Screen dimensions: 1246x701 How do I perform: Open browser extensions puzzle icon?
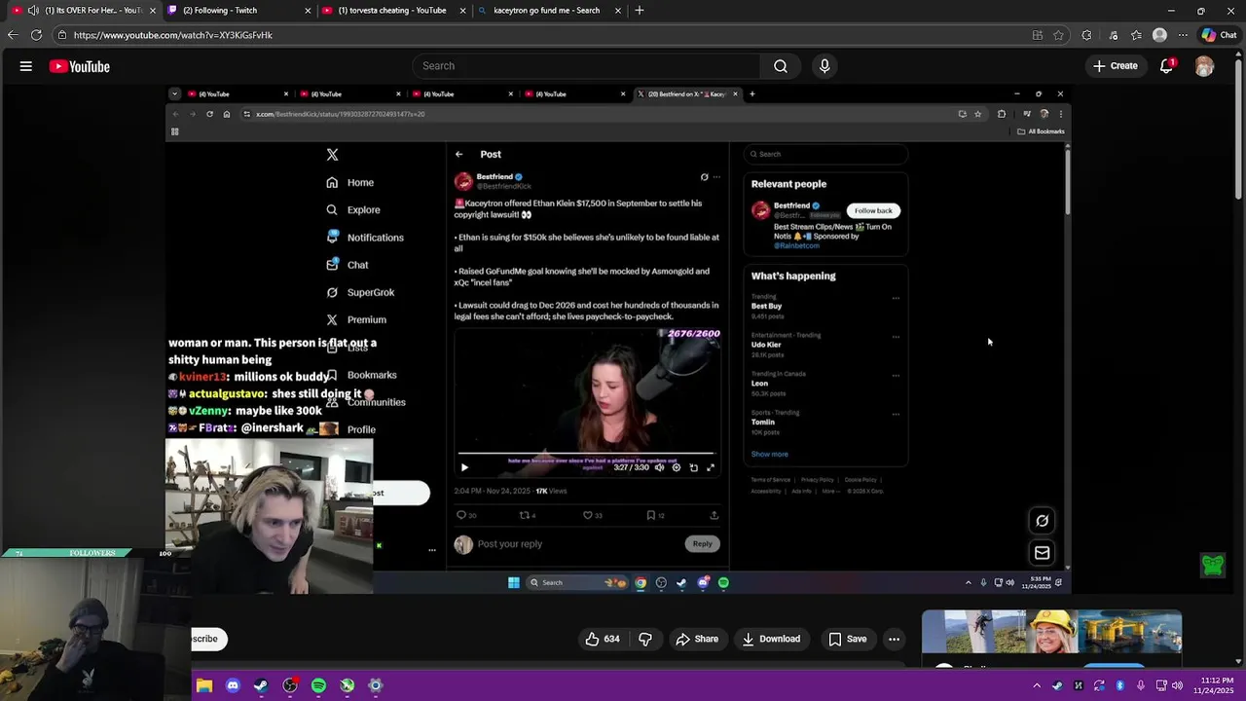coord(1087,35)
